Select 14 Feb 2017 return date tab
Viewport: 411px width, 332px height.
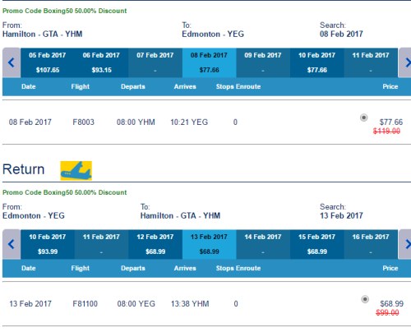[x=263, y=244]
